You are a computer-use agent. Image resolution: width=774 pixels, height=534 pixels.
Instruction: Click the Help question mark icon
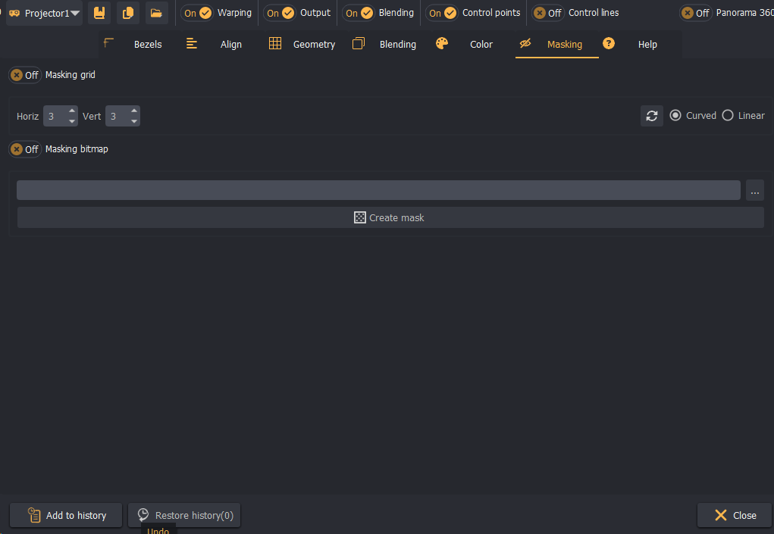(x=609, y=43)
